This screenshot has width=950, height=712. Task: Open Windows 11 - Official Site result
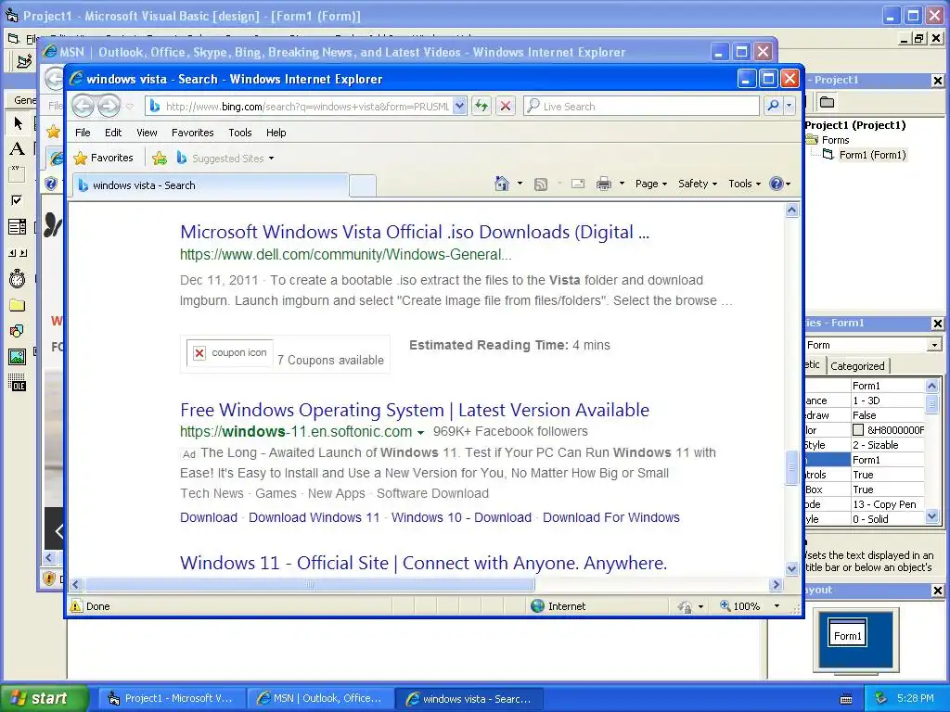coord(423,563)
